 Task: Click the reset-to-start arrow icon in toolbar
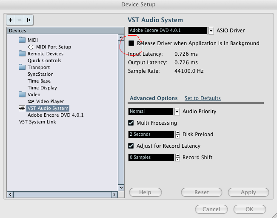pyautogui.click(x=29, y=20)
